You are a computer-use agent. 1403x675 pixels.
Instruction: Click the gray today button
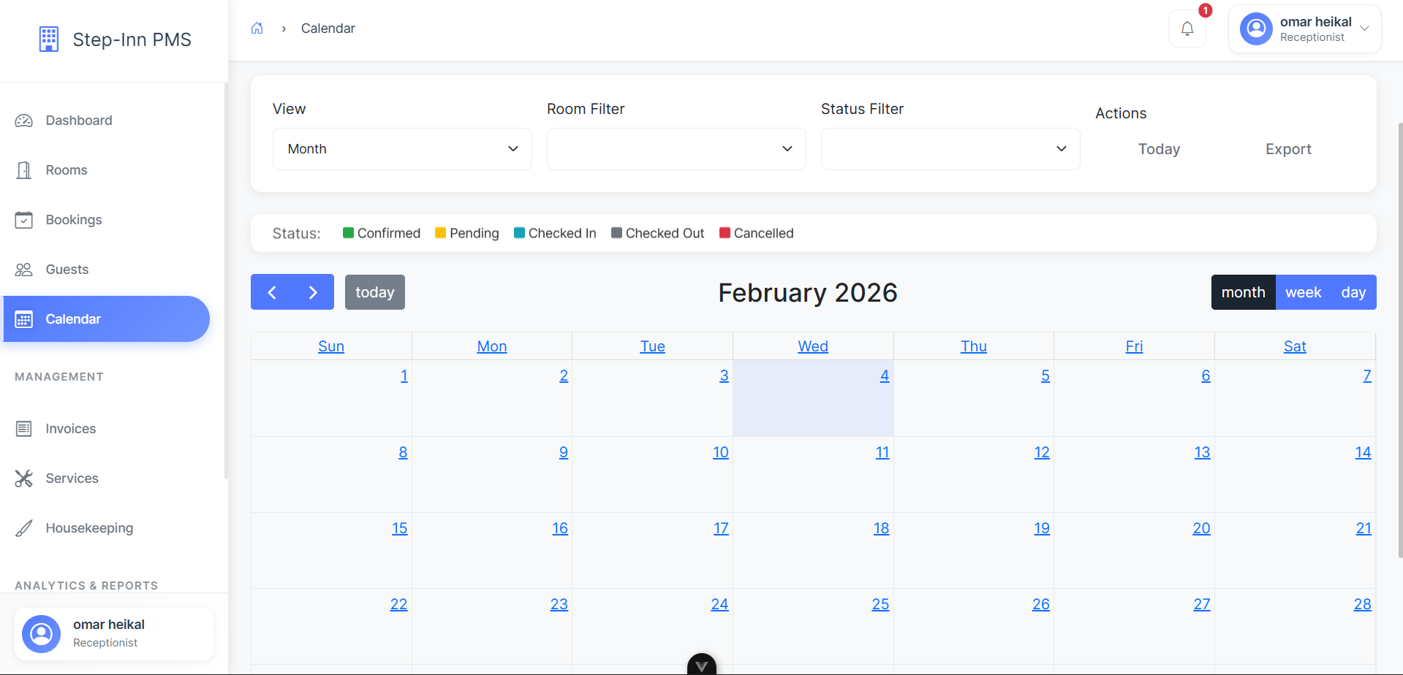point(374,292)
